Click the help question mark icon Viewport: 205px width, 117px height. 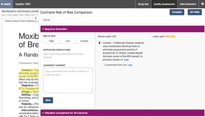tap(202, 4)
